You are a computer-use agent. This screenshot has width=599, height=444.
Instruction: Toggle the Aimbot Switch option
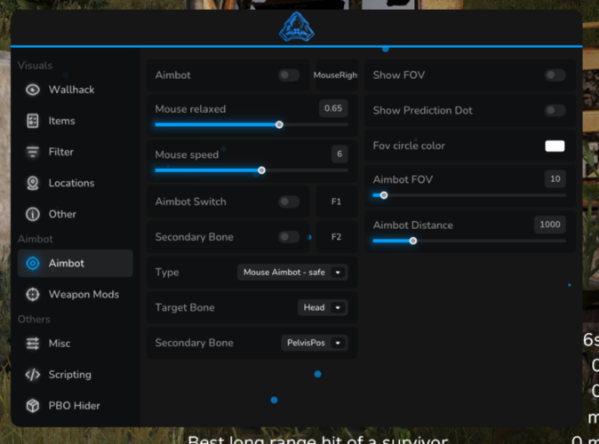pyautogui.click(x=289, y=202)
